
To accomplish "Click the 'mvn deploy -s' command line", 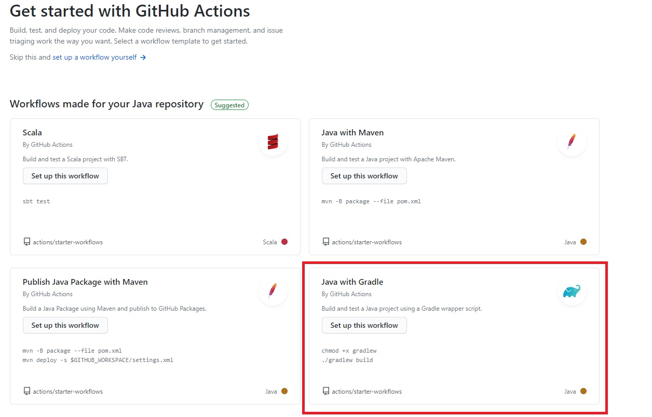I will click(x=98, y=360).
